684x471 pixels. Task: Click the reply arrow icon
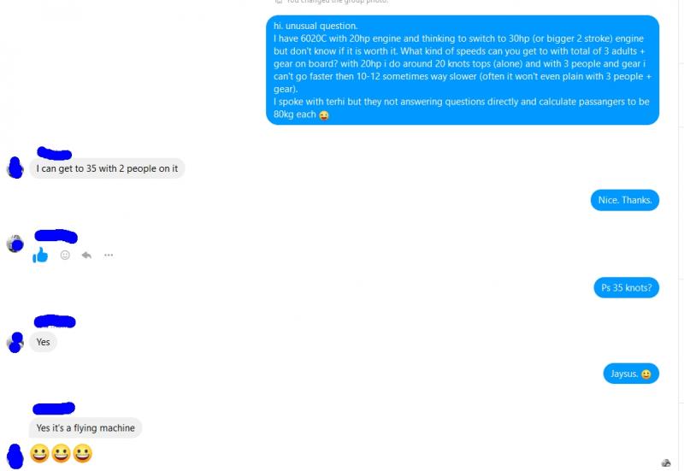pos(86,255)
